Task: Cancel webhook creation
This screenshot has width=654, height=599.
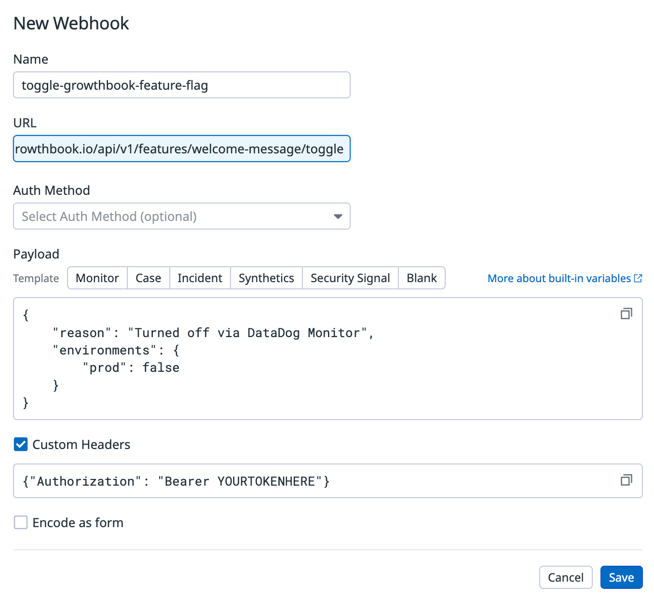Action: coord(566,577)
